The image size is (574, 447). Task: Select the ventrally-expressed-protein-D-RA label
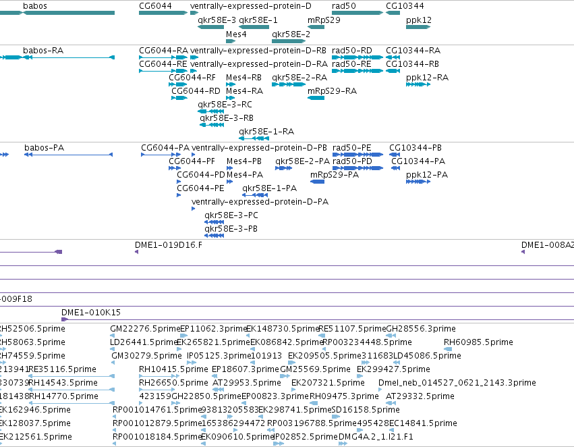(x=259, y=64)
